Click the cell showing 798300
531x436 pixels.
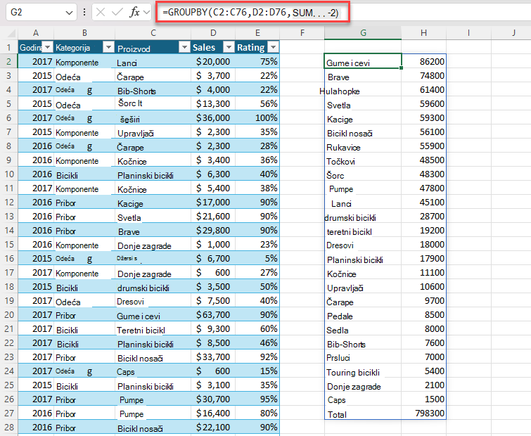[x=423, y=413]
